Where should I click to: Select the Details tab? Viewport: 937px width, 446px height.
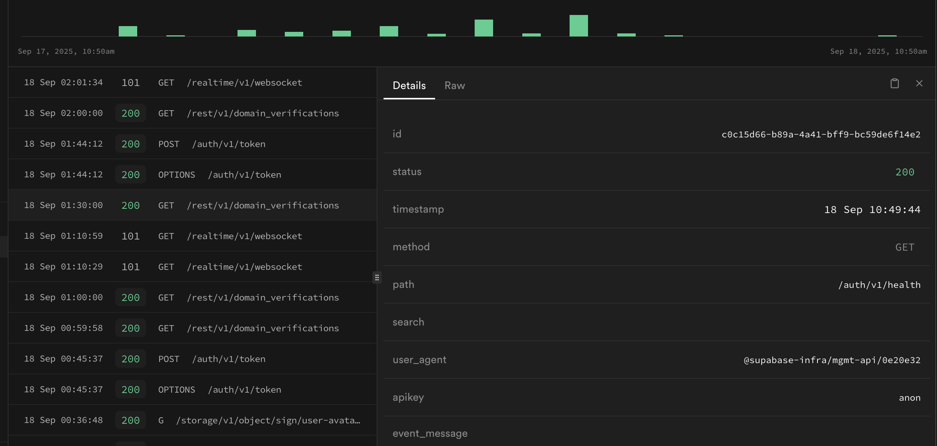click(409, 86)
